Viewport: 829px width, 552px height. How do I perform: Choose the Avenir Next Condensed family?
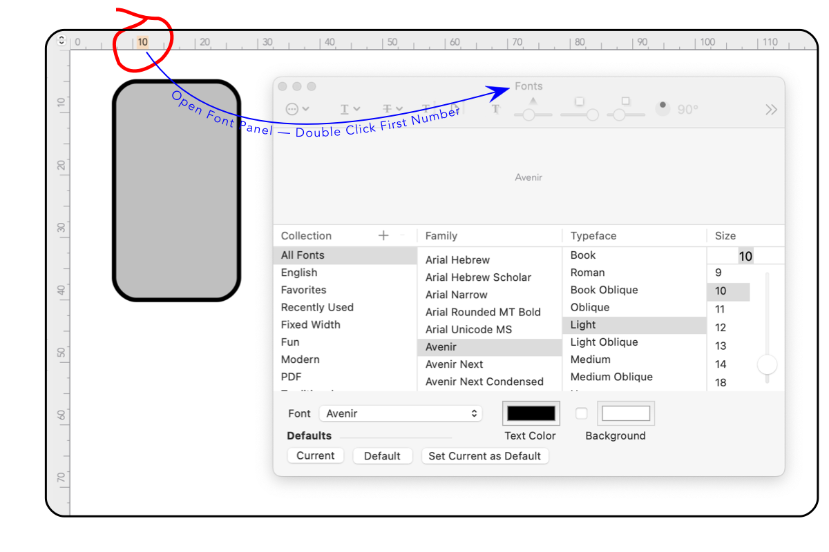490,382
